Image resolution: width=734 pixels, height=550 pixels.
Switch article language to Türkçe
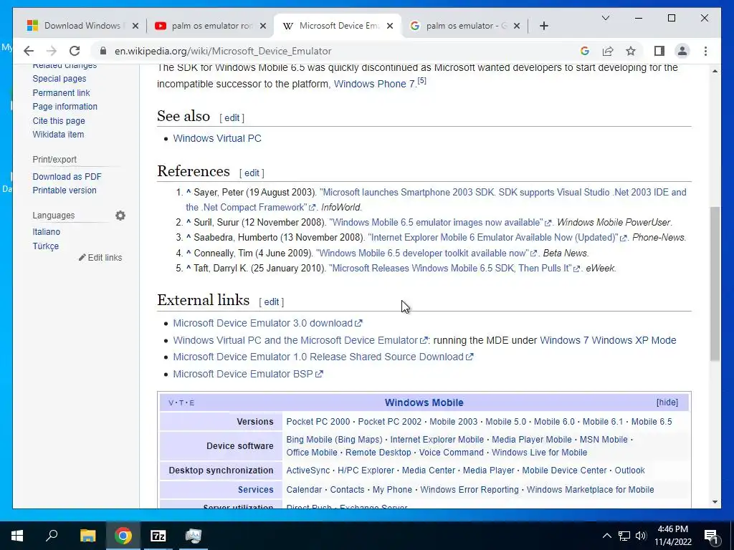point(46,246)
